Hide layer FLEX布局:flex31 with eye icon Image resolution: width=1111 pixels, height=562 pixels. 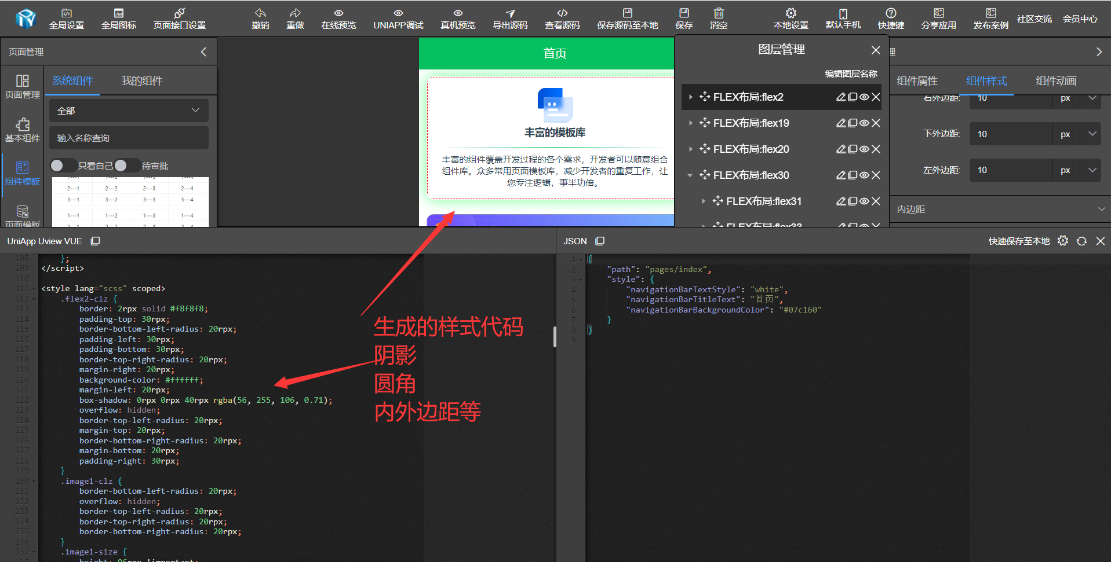[864, 201]
